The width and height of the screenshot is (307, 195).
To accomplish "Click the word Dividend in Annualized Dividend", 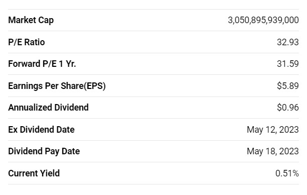I will [x=71, y=108].
